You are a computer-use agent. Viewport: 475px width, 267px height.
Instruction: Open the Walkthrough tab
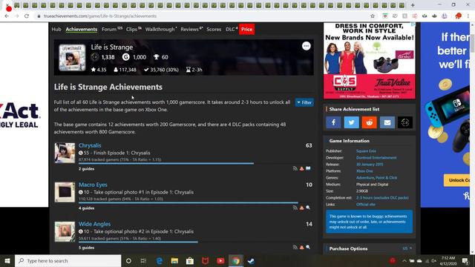click(161, 30)
